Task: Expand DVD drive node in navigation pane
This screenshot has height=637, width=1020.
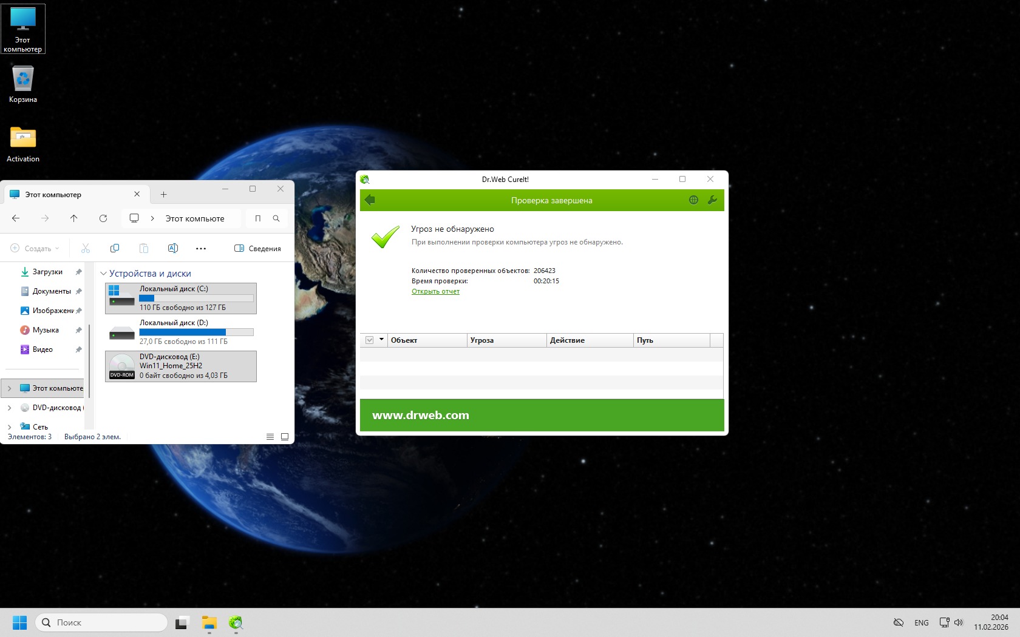Action: tap(9, 408)
